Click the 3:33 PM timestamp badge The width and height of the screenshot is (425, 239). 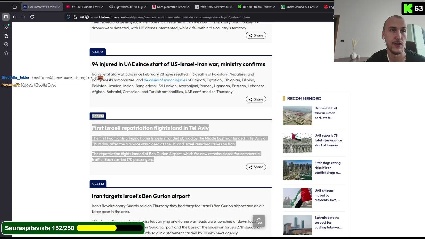pos(98,116)
